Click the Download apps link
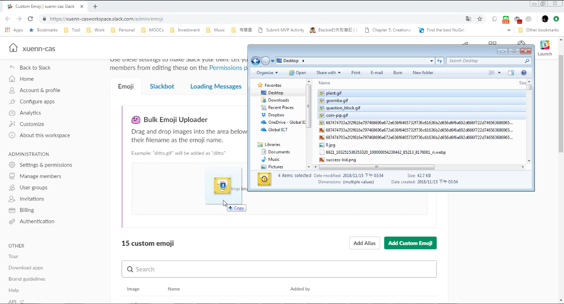Screen dimensions: 564x304 point(26,267)
